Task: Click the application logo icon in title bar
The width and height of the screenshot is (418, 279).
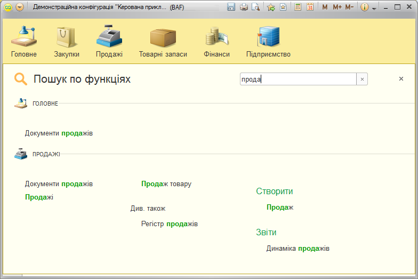Action: (x=8, y=7)
